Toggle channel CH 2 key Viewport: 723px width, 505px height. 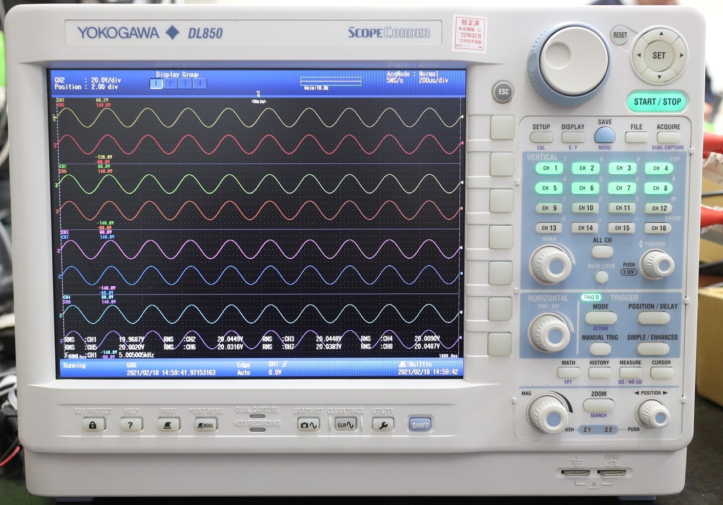(x=586, y=168)
